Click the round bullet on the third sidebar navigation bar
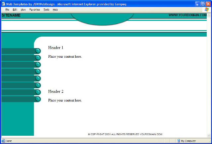Image resolution: width=212 pixels, height=144 pixels. point(38,65)
